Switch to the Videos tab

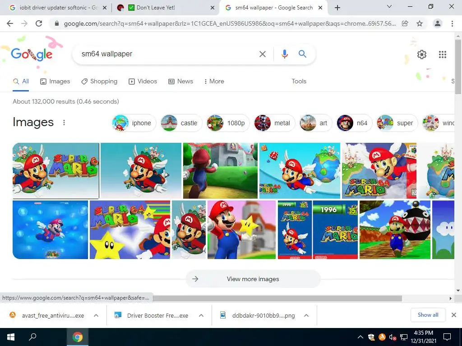point(143,82)
